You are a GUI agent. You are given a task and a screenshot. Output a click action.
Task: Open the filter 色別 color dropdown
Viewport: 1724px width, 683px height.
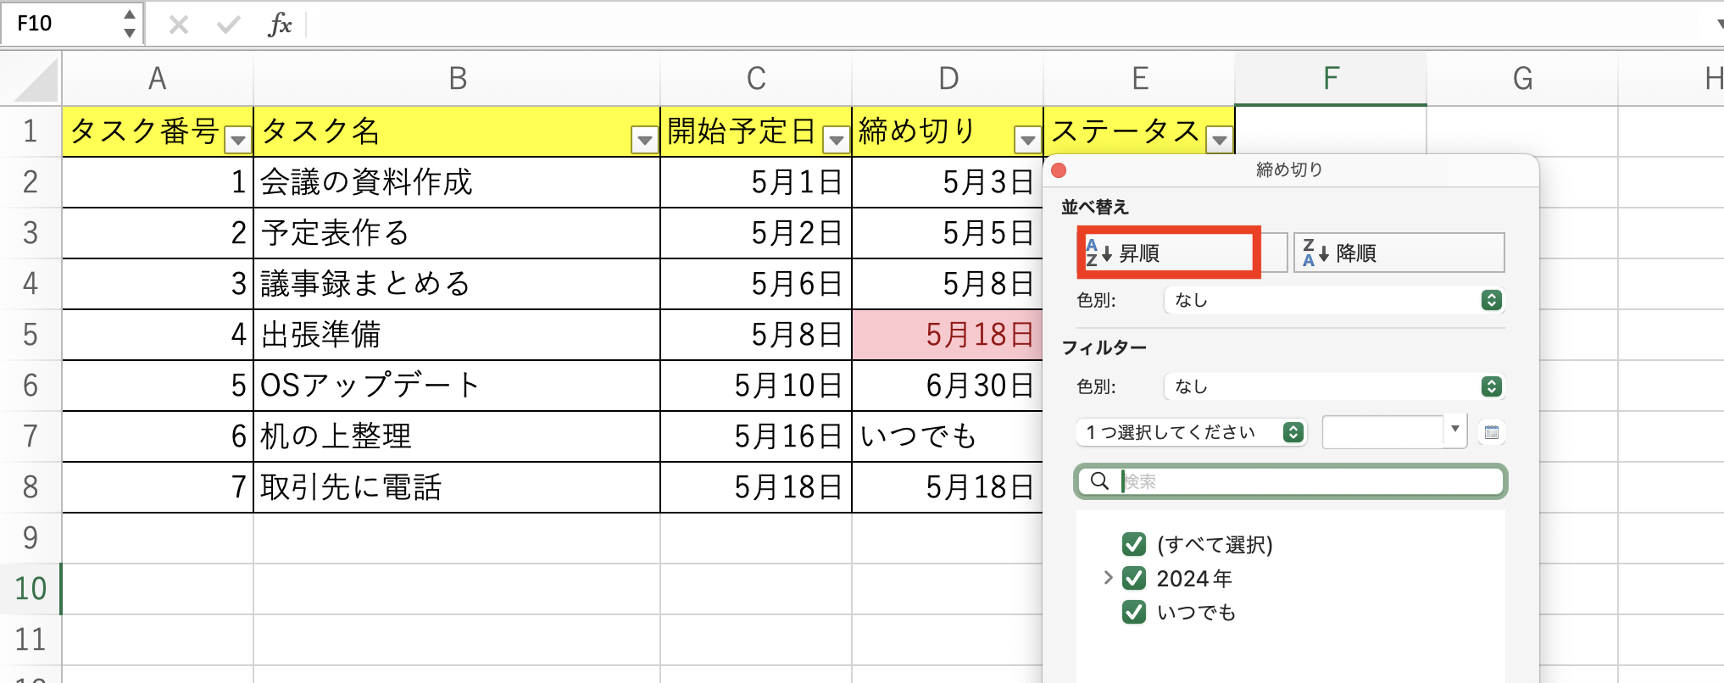coord(1334,386)
